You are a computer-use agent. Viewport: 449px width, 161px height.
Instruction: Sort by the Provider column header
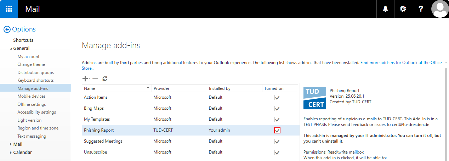179,88
